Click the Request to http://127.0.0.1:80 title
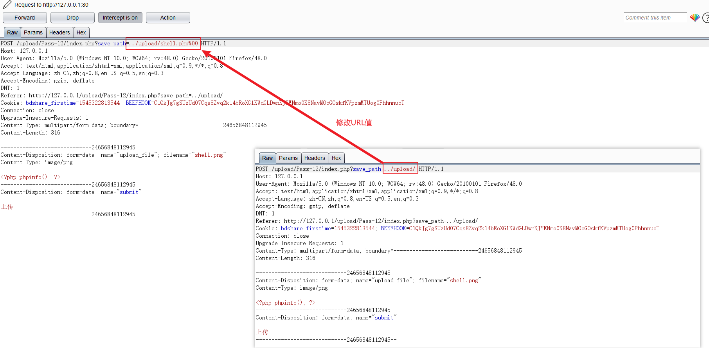Viewport: 709px width, 348px height. click(51, 5)
